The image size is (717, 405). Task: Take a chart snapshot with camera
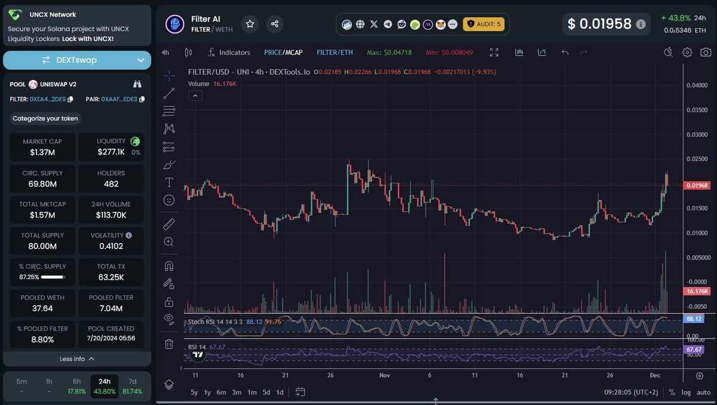(x=706, y=53)
